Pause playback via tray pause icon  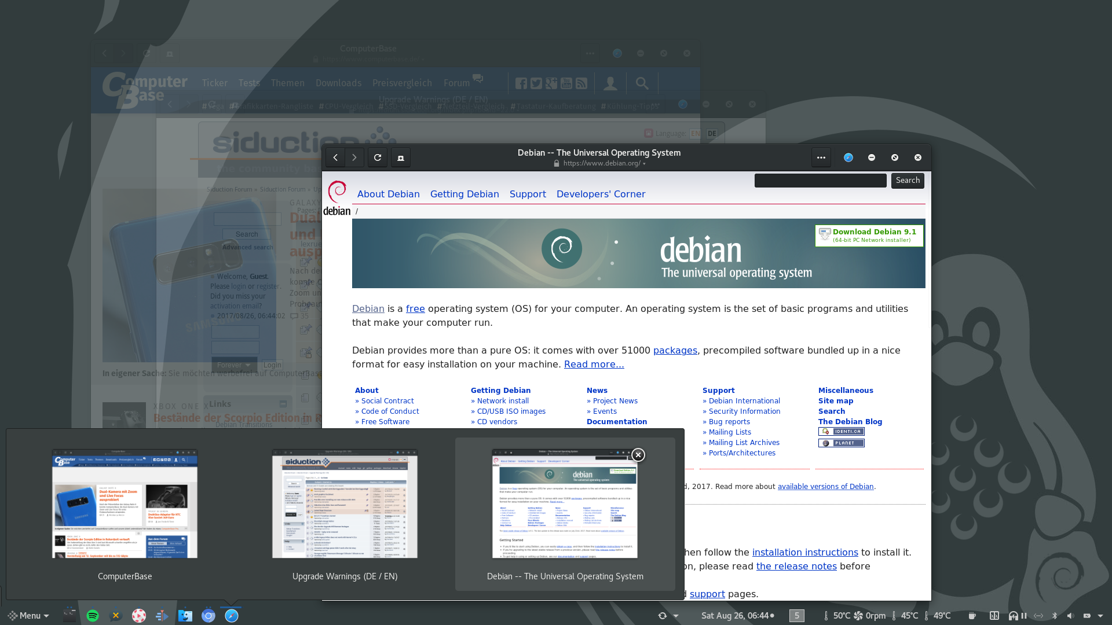coord(1024,616)
